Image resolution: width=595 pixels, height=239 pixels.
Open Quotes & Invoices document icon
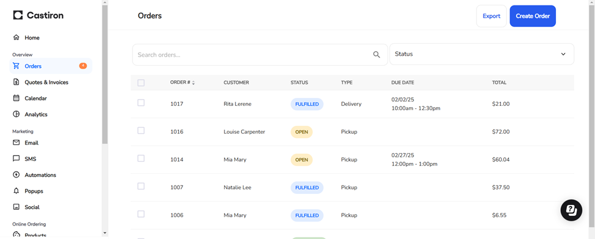tap(16, 82)
